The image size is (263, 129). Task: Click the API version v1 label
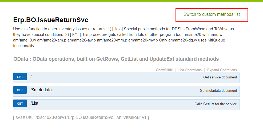tap(144, 117)
